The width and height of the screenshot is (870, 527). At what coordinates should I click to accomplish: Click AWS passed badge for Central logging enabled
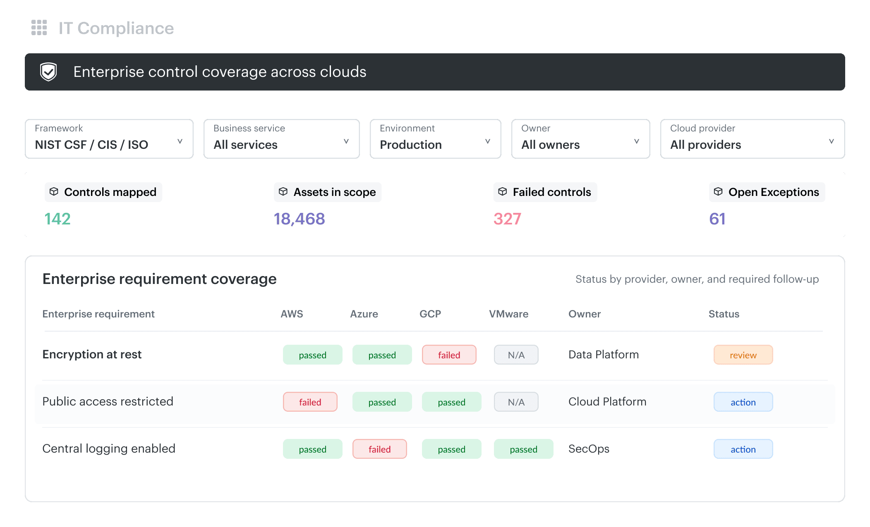pos(313,449)
